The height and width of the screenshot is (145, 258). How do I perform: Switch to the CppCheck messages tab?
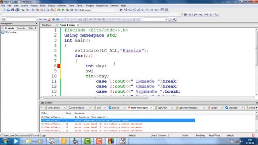coord(188,108)
